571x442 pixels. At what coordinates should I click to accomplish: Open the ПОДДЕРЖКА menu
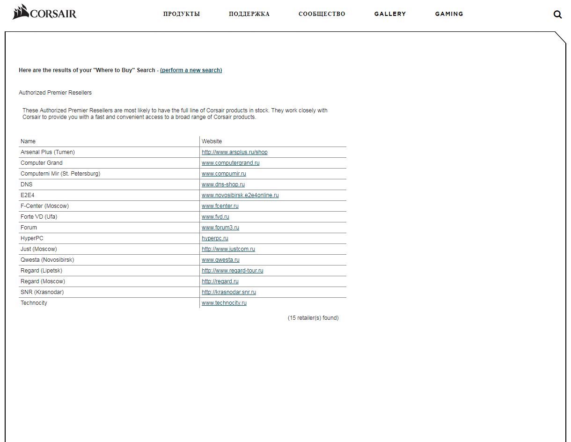(x=249, y=14)
